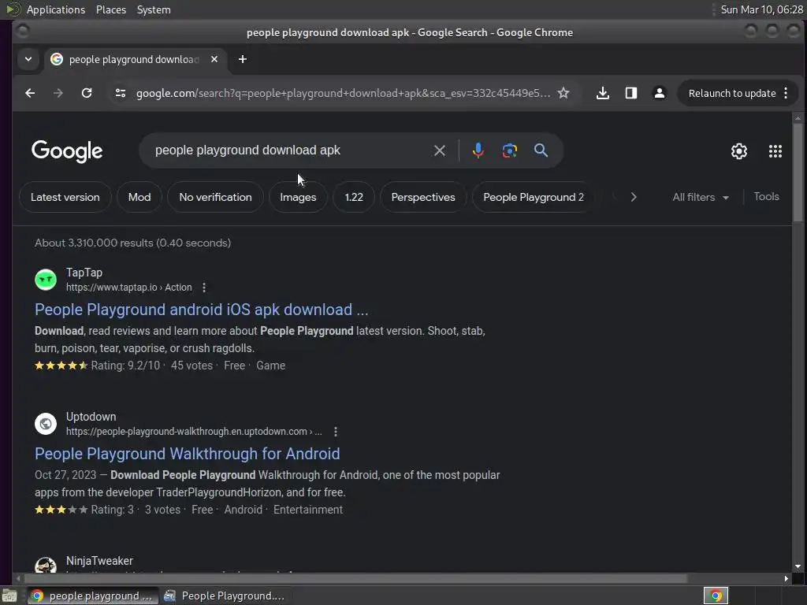Click the Uptodown globe favicon

point(46,424)
